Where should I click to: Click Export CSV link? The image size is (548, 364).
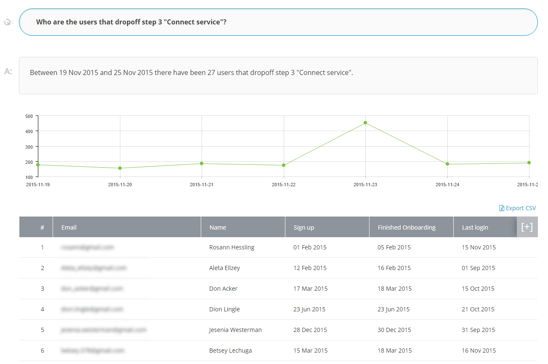[517, 208]
